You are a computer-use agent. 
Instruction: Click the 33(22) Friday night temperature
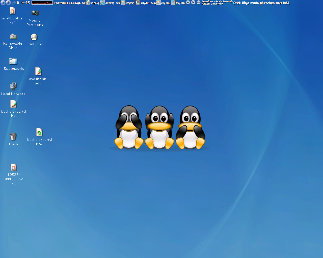pos(110,3)
